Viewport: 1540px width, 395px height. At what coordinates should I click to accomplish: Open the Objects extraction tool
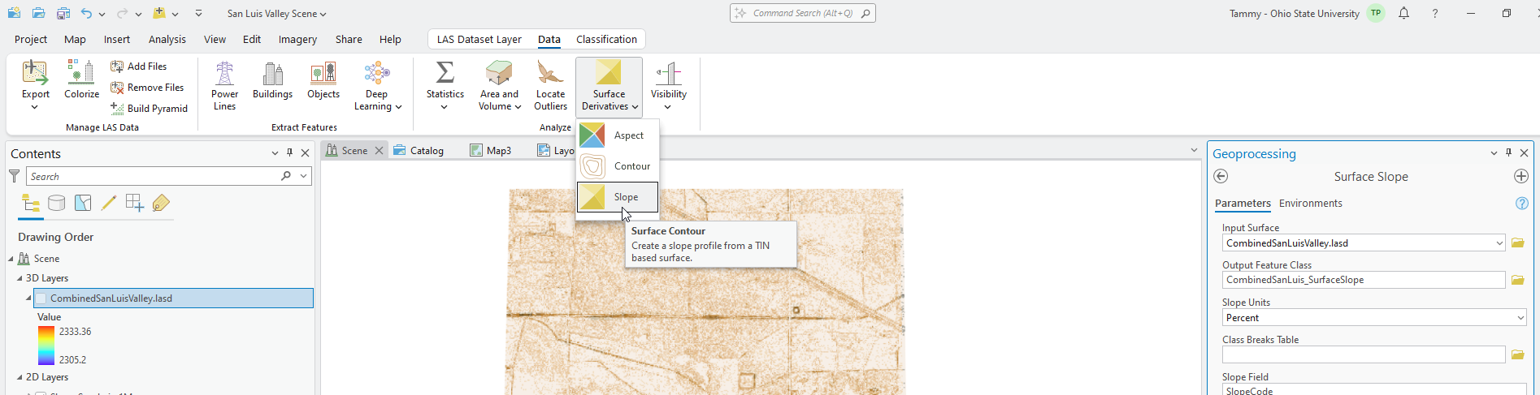coord(323,82)
